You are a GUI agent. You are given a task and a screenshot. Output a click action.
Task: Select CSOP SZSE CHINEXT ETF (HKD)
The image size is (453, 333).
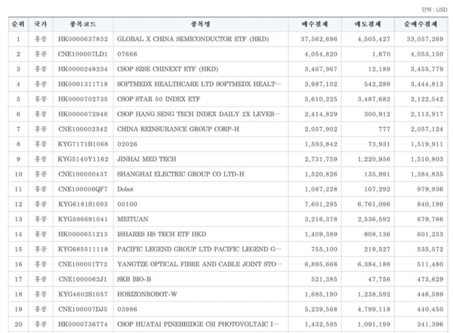coord(168,69)
